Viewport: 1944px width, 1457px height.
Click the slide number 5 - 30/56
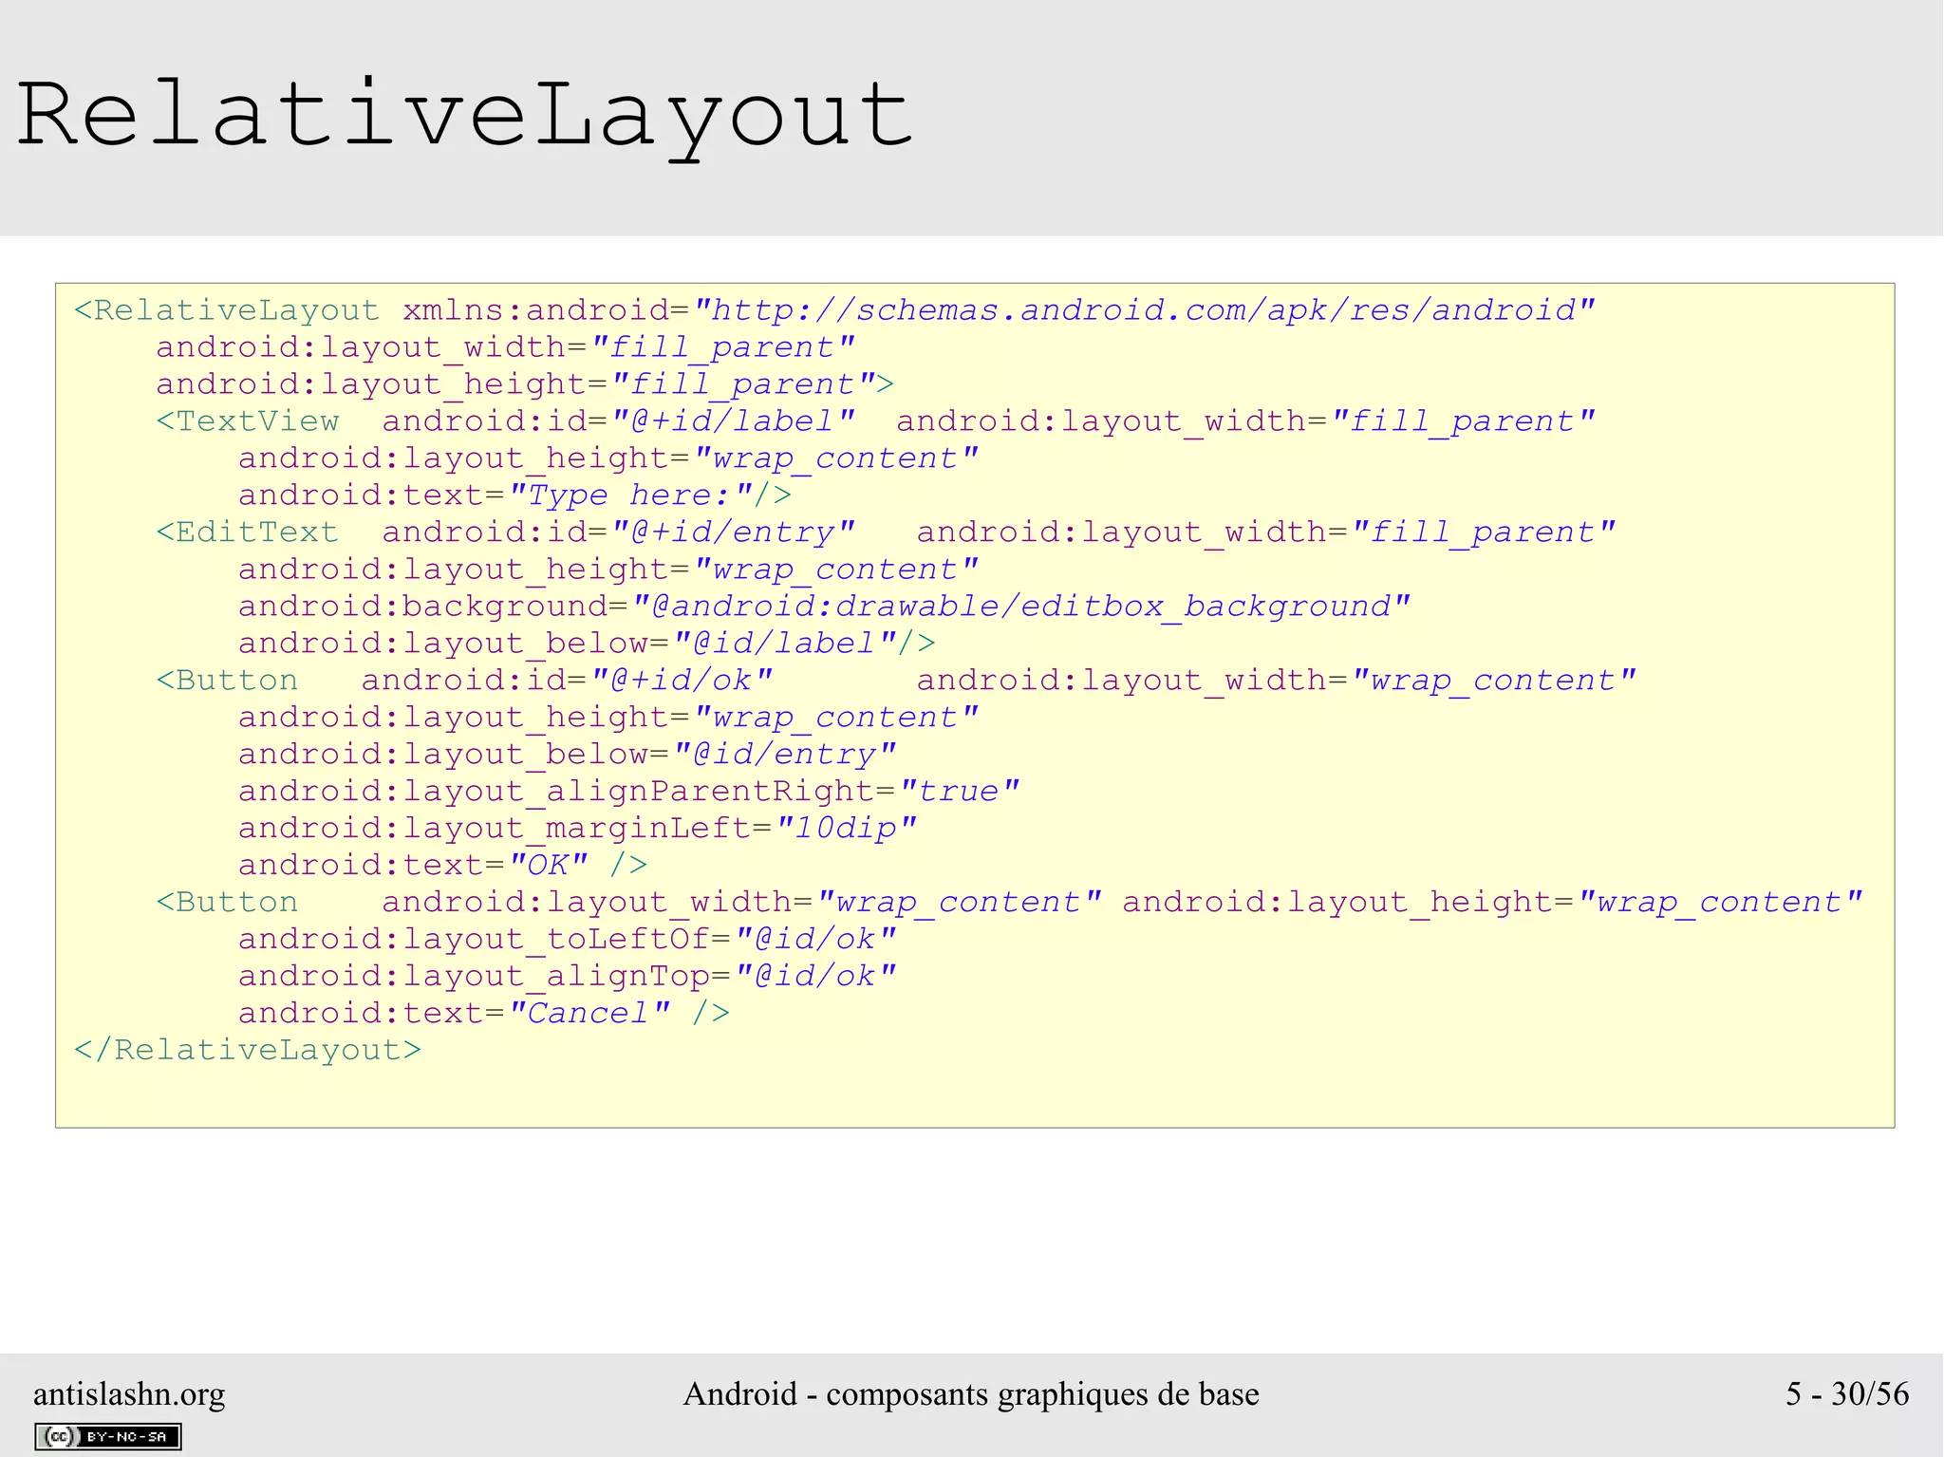(x=1847, y=1393)
